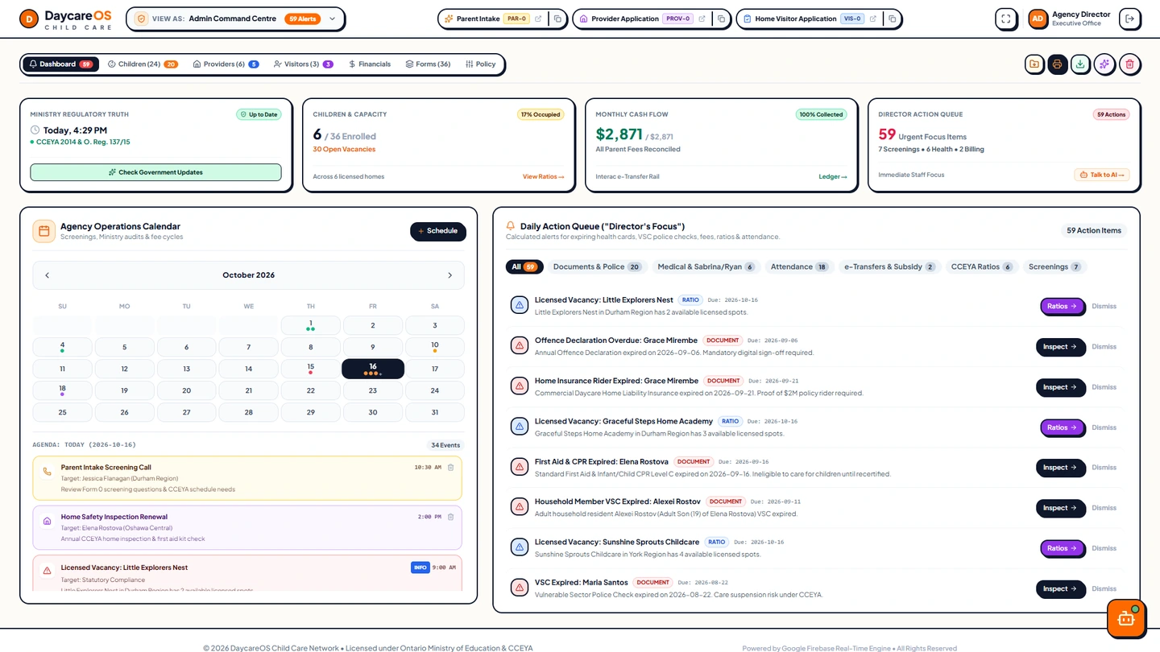Viewport: 1160px width, 652px height.
Task: Open the Ledger link
Action: pos(833,176)
